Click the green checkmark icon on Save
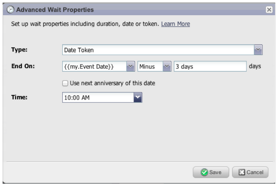278x185 pixels. (204, 172)
